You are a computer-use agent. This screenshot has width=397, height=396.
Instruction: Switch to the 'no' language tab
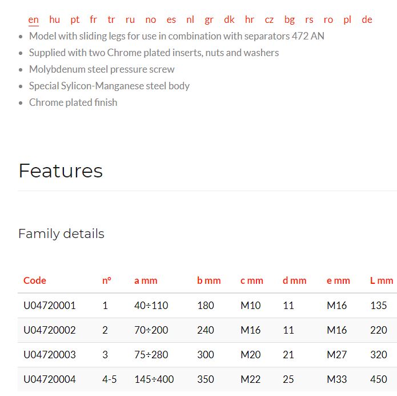151,20
